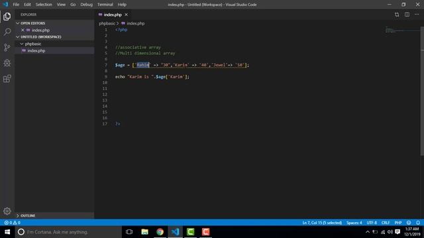Viewport: 424px width, 238px height.
Task: Open the Debug view in activity bar
Action: [7, 63]
